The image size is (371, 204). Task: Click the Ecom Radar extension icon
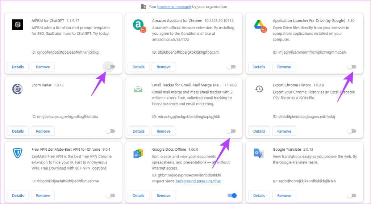point(18,89)
